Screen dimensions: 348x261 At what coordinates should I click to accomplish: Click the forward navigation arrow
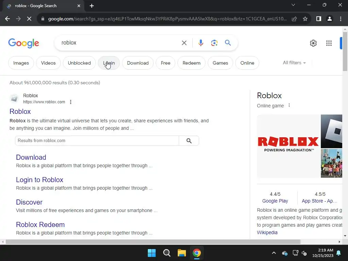[x=18, y=19]
